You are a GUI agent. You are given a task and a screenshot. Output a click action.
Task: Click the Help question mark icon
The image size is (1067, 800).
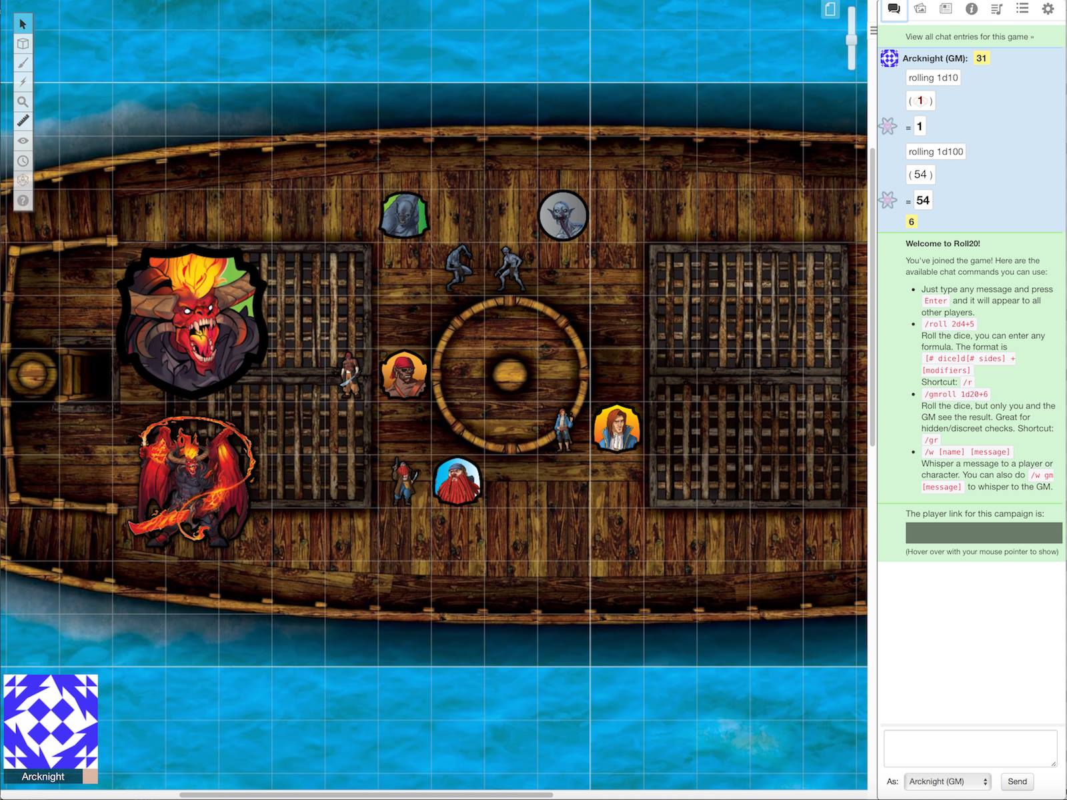(23, 200)
